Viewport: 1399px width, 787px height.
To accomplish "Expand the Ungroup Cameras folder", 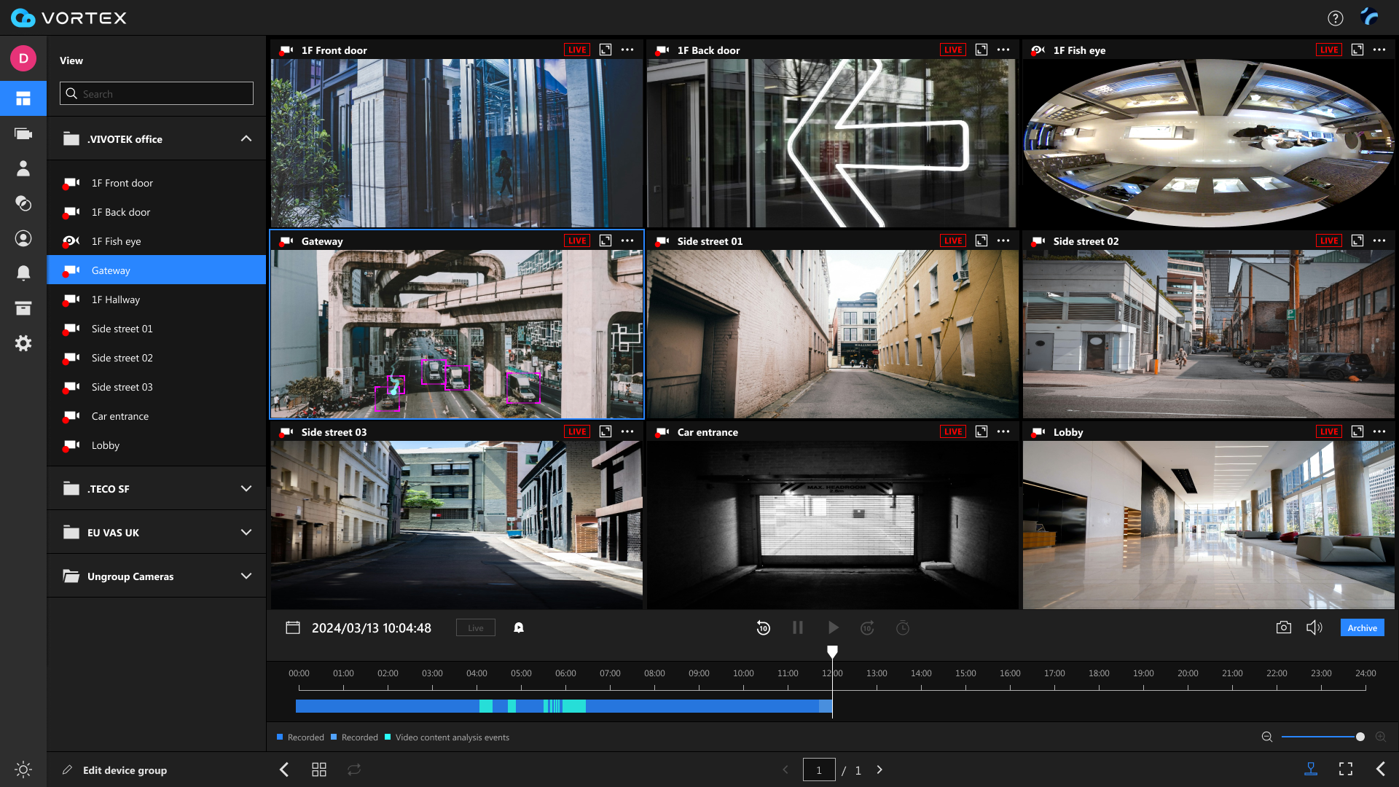I will pyautogui.click(x=246, y=576).
